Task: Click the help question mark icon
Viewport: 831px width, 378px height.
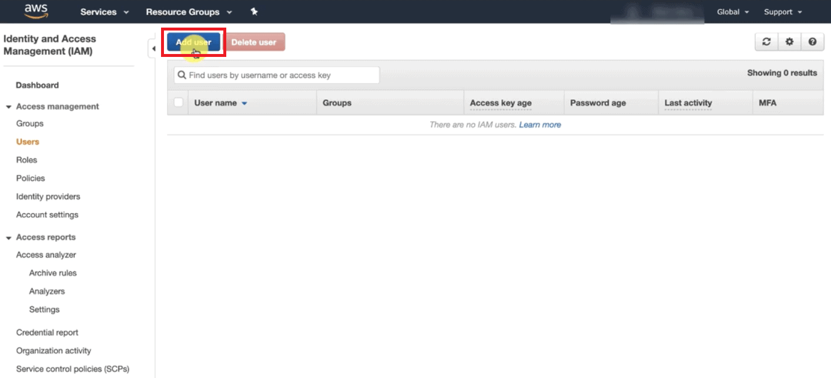Action: pyautogui.click(x=812, y=42)
